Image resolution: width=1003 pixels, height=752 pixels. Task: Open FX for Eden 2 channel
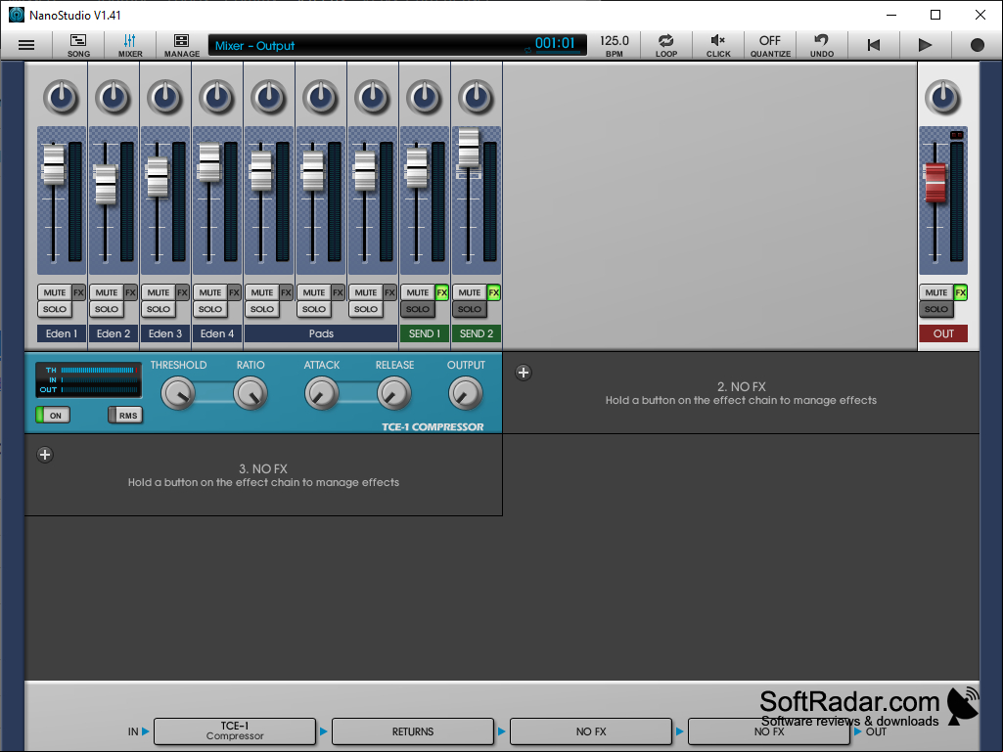pos(130,292)
